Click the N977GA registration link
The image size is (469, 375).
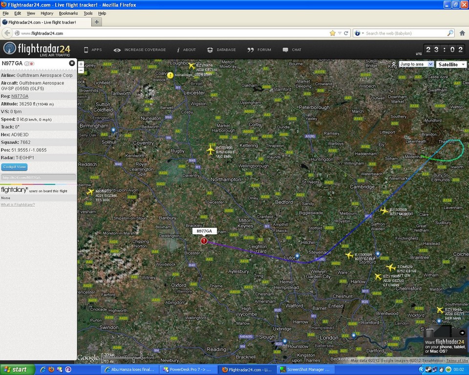[20, 96]
